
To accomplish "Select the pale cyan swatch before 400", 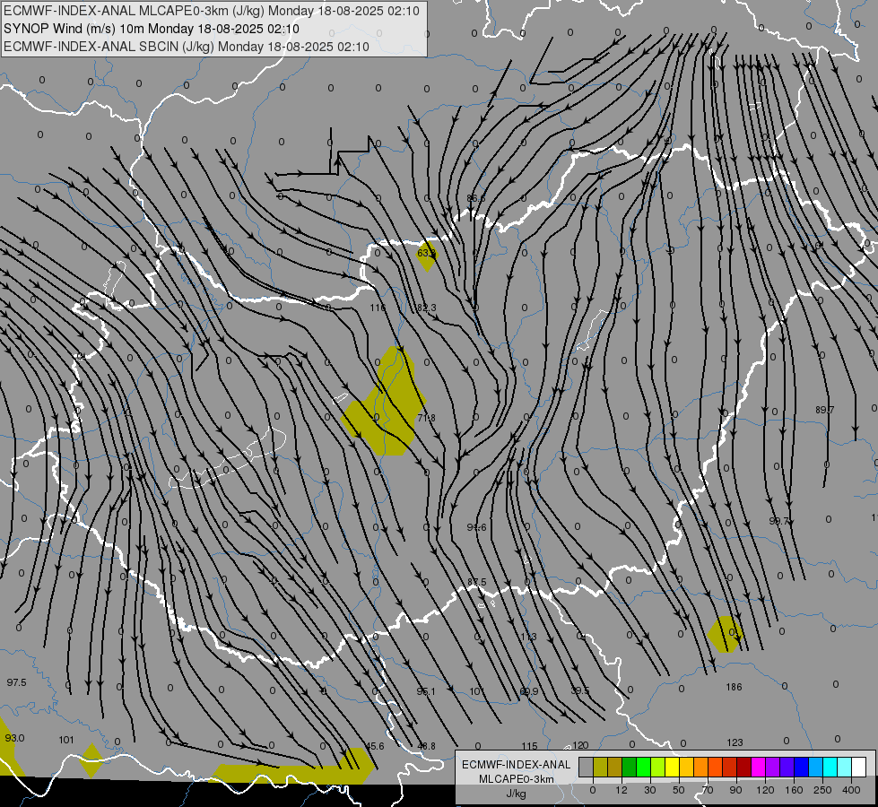I will coord(845,767).
